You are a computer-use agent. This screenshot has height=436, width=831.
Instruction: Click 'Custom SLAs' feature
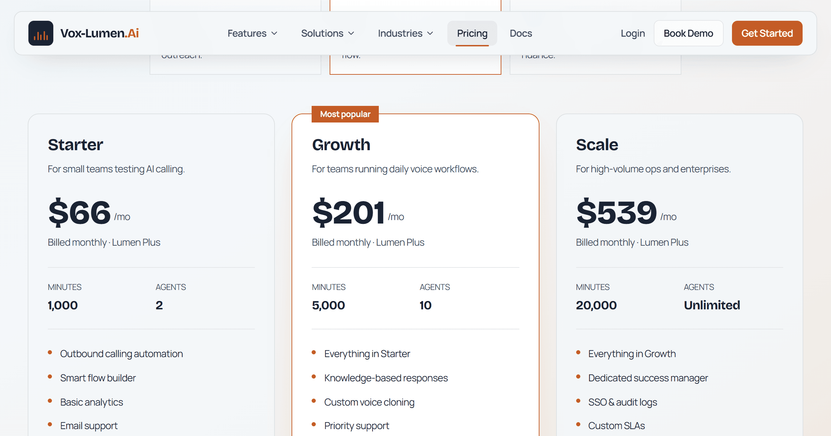[x=616, y=426]
